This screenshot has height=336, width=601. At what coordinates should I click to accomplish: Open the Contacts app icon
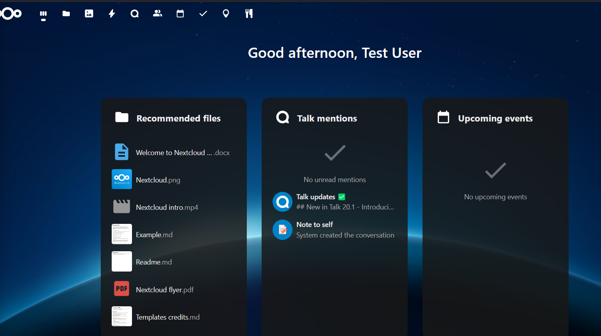tap(157, 14)
